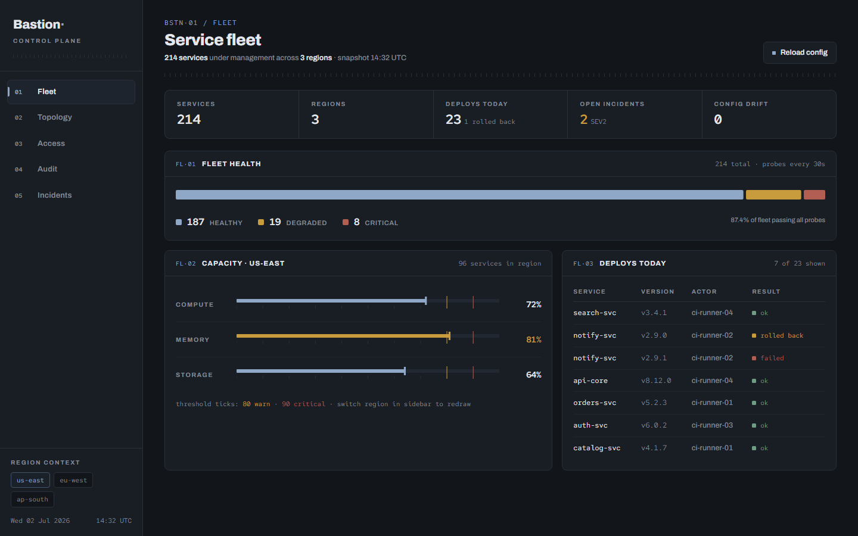
Task: Click the square icon in Reload config
Action: (x=774, y=53)
